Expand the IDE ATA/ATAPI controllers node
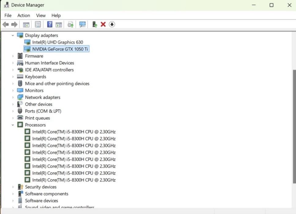Image resolution: width=296 pixels, height=214 pixels. (x=13, y=70)
